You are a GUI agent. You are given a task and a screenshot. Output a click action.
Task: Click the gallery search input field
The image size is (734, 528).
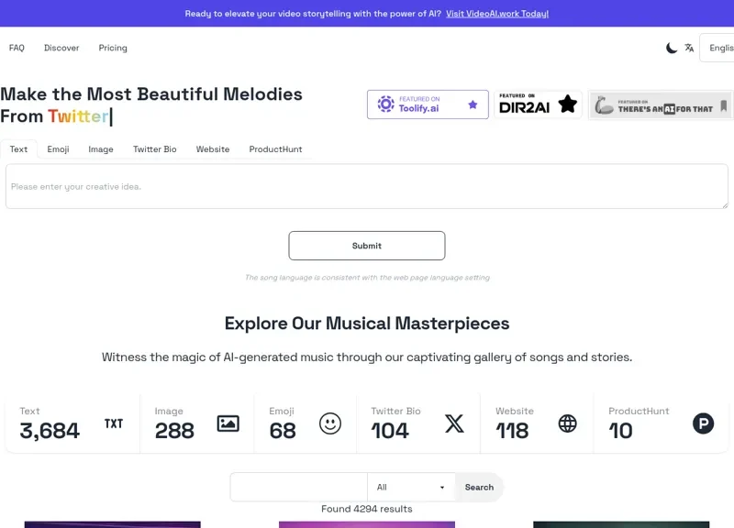pos(299,487)
